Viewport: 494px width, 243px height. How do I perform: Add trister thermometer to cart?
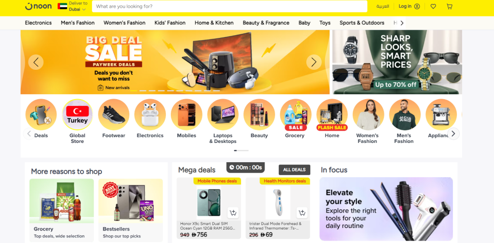click(x=302, y=213)
